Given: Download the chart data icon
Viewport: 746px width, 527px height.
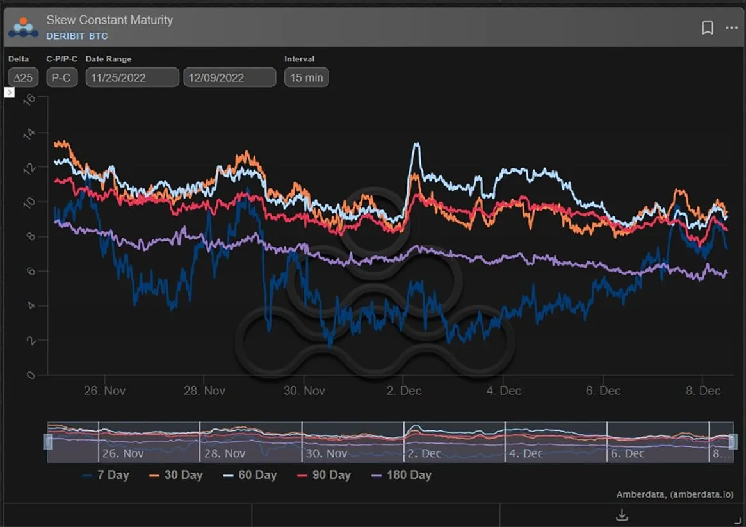Looking at the screenshot, I should coord(622,515).
